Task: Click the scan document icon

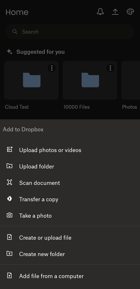Action: coord(9,182)
